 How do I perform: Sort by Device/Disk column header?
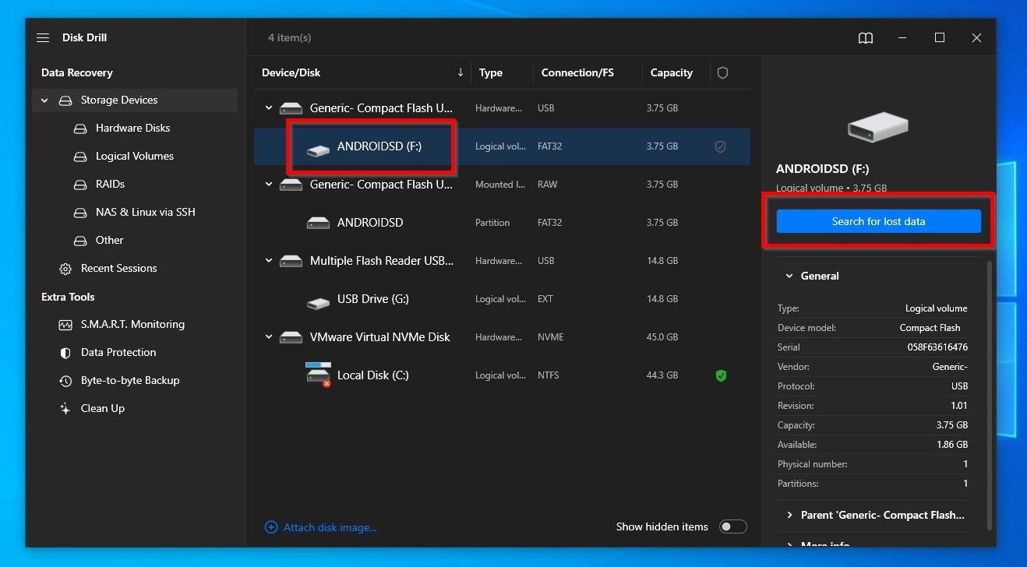[291, 72]
